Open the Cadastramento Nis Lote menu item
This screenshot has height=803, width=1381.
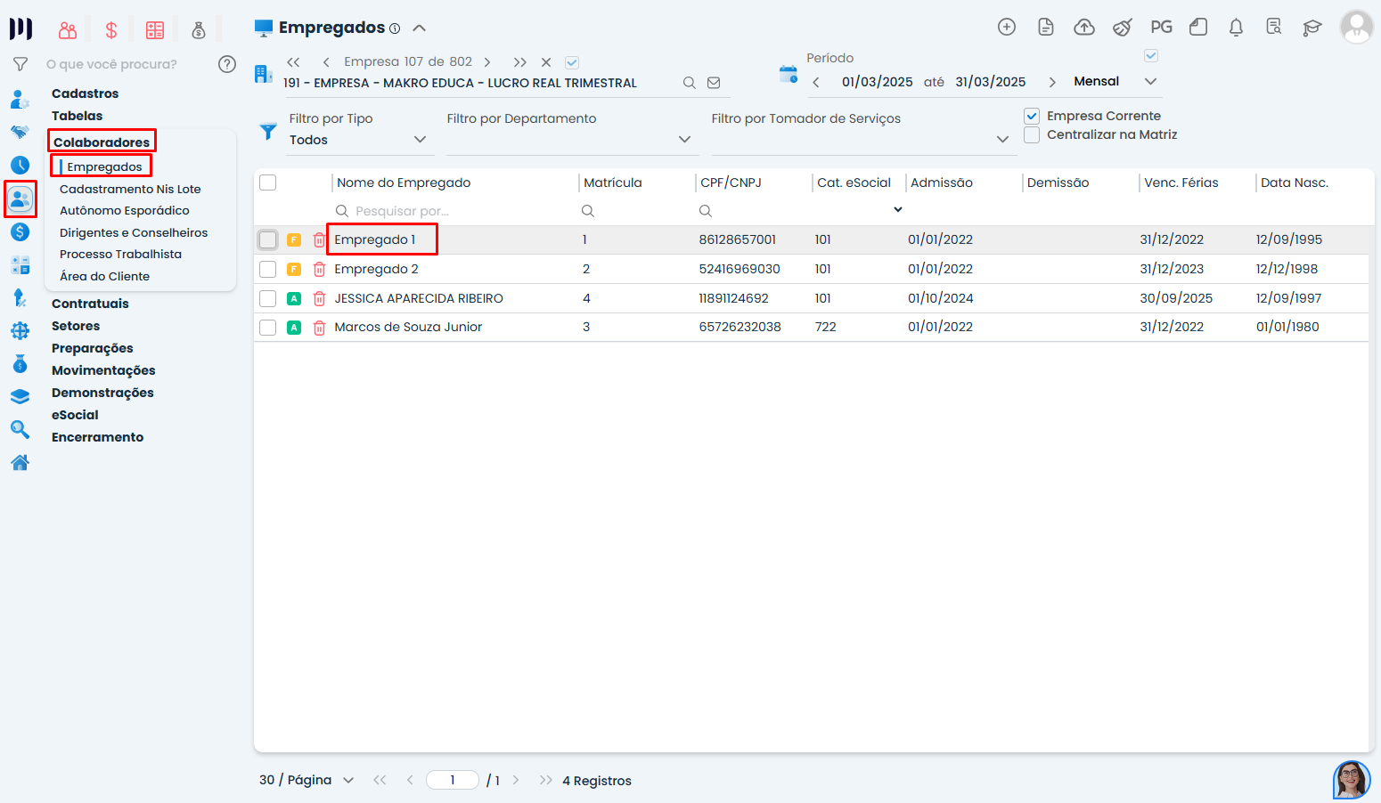130,189
